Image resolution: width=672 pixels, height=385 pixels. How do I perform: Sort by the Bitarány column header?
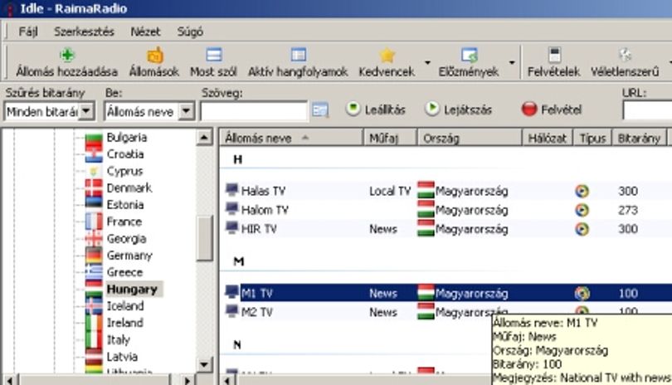point(639,138)
